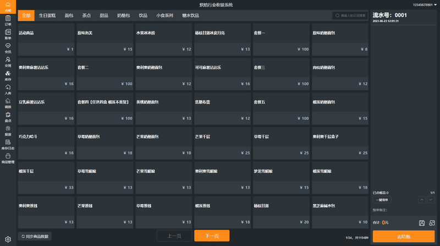Select the 糖水饮品 category tab
The image size is (440, 246).
click(190, 15)
